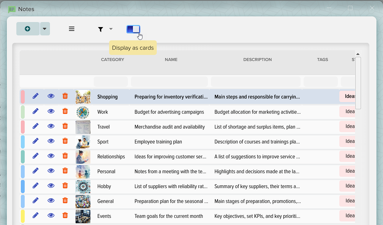Delete the Personal note with trash icon

click(65, 171)
